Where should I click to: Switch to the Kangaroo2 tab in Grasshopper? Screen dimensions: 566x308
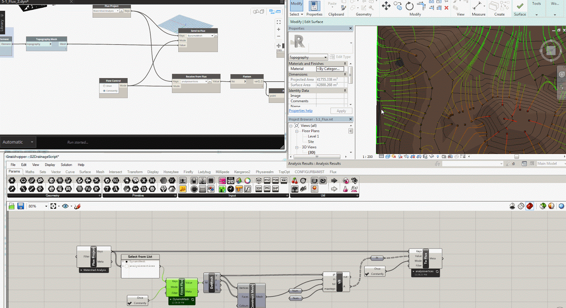[x=242, y=172]
